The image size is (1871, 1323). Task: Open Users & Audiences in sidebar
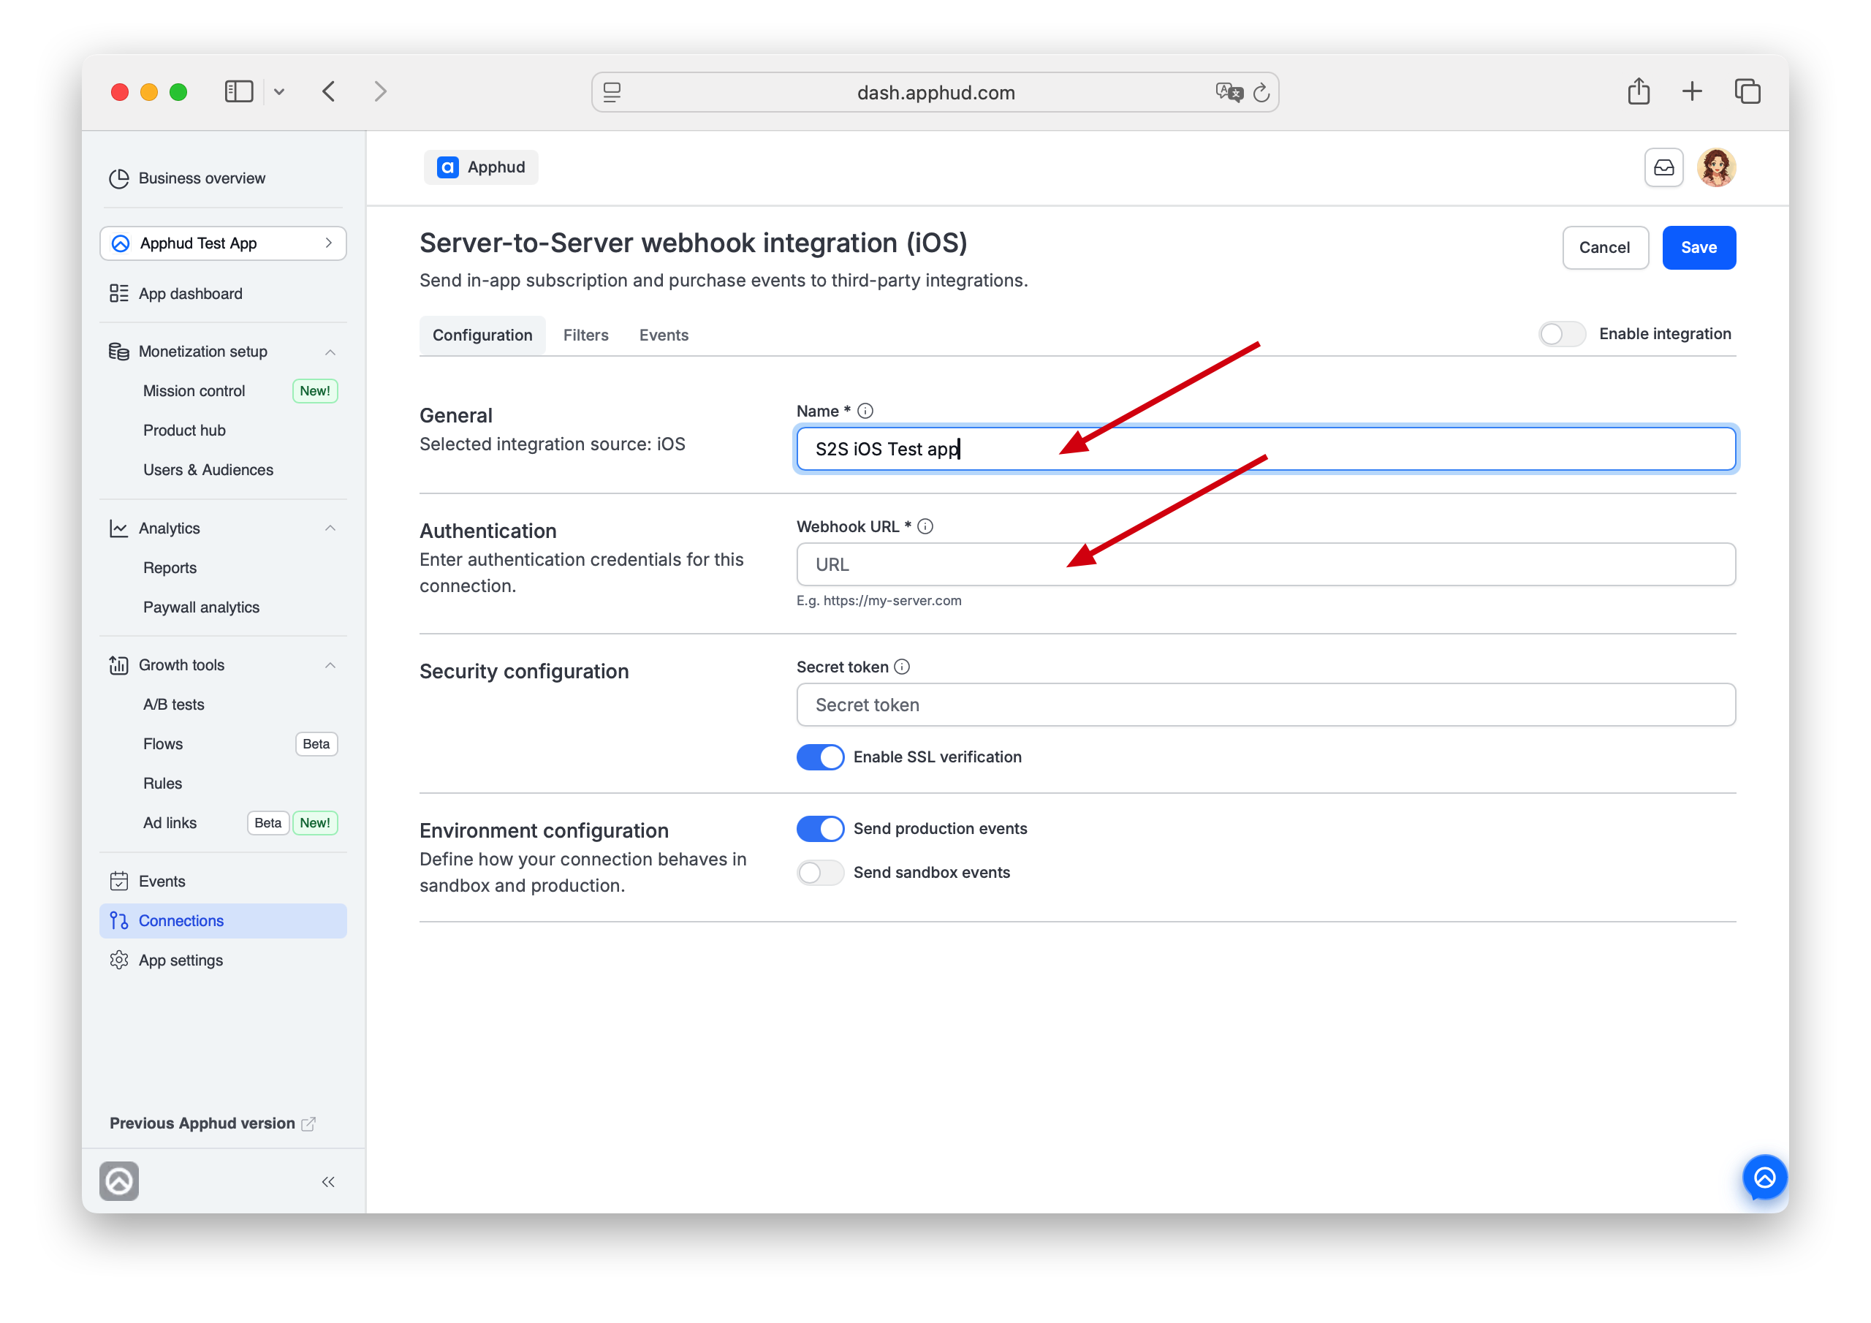point(208,470)
